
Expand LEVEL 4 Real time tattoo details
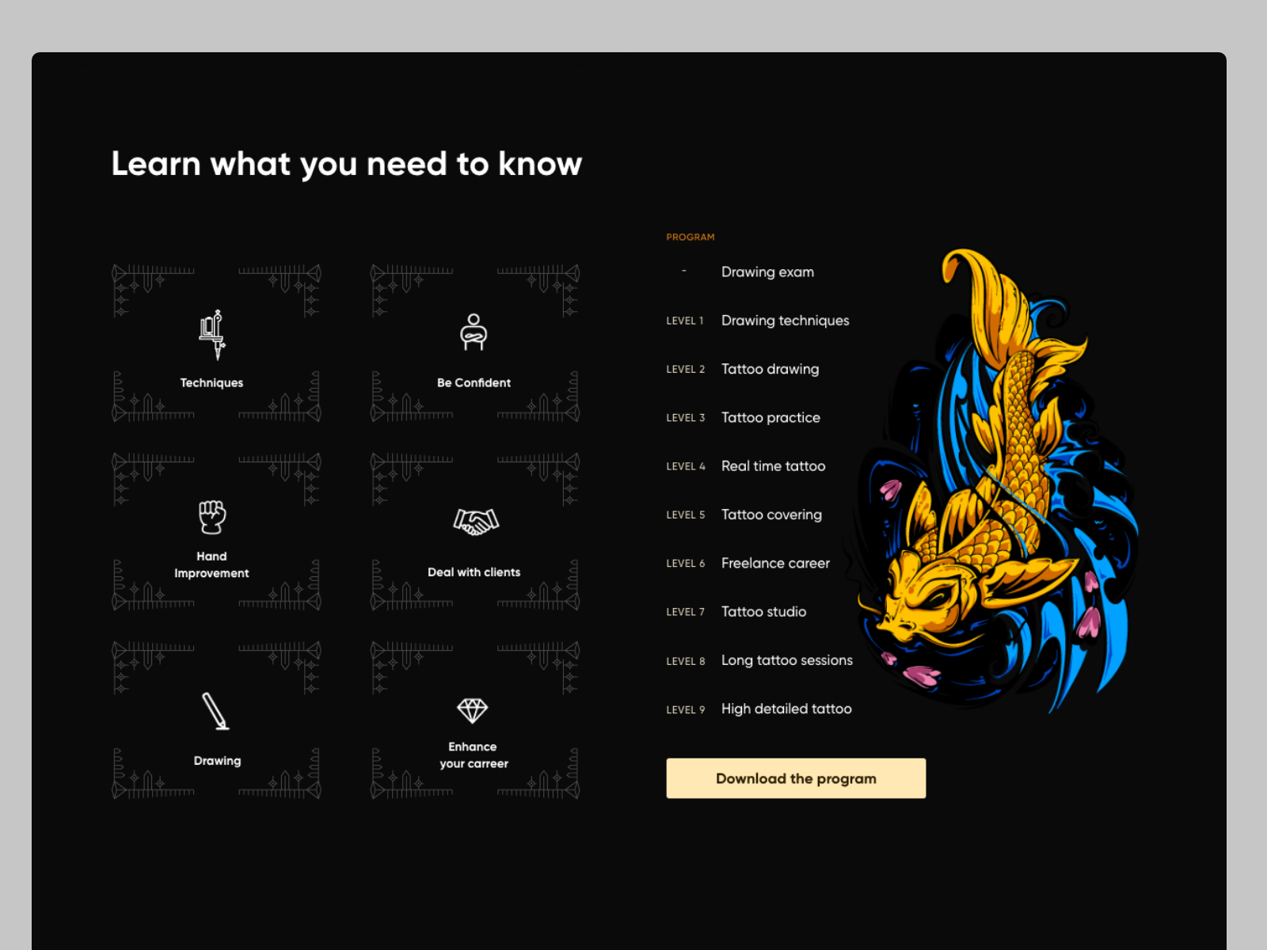coord(773,466)
